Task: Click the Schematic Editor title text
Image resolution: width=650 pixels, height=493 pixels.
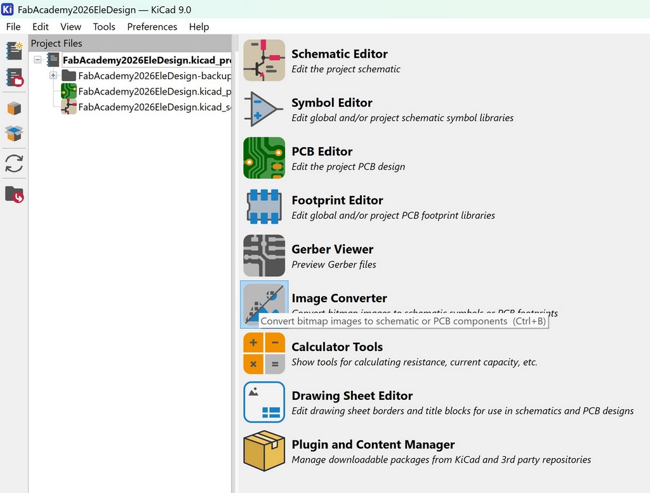Action: 340,54
